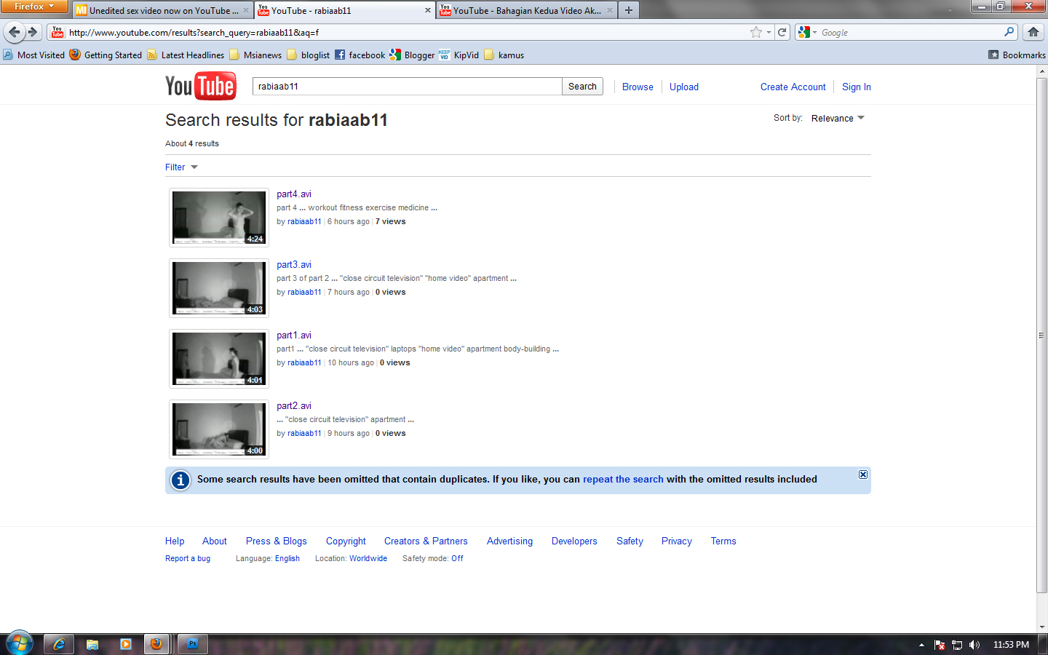Viewport: 1048px width, 655px height.
Task: Switch to Bahagian Kedua Video tab
Action: coord(527,10)
